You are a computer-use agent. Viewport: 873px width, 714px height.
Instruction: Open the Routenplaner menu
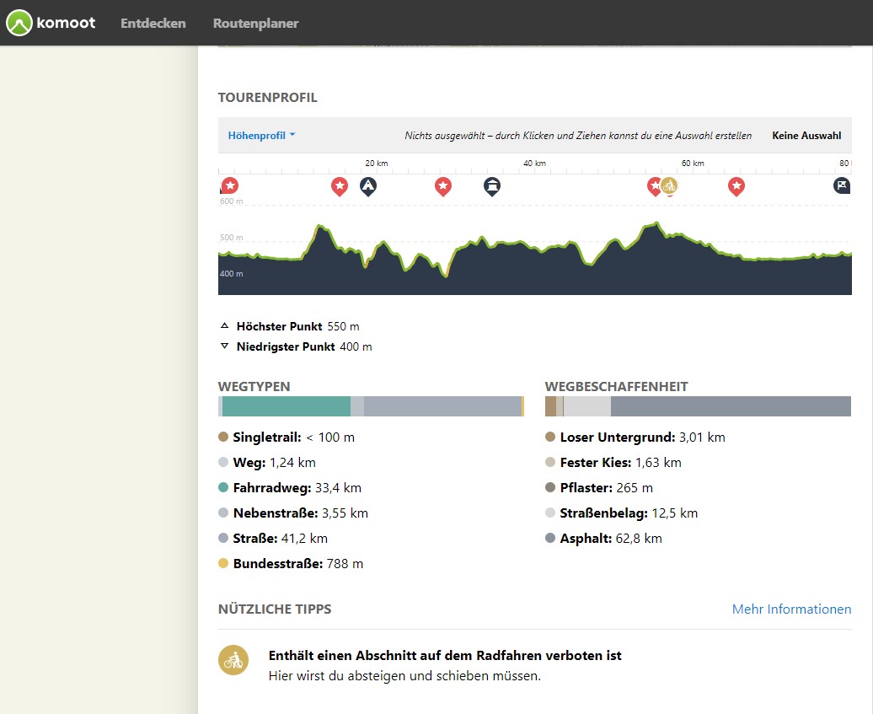[x=255, y=23]
